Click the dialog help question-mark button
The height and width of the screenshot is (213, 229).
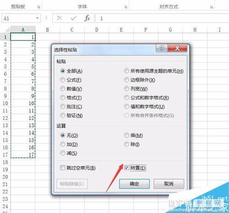point(162,48)
